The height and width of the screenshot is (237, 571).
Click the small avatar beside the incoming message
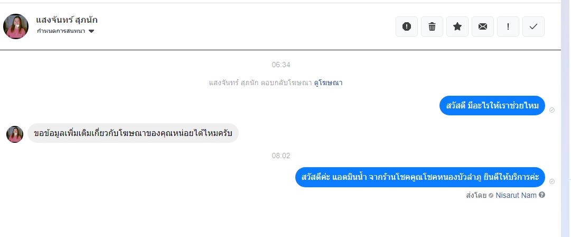tap(15, 134)
